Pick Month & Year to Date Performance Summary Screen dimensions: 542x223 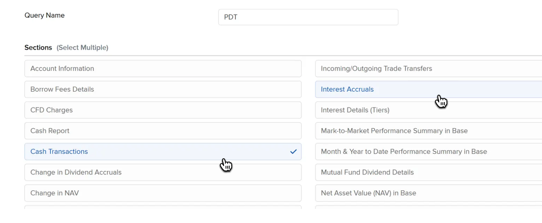tap(428, 152)
